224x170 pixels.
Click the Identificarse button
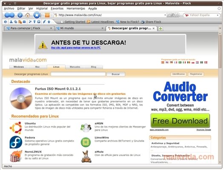(x=178, y=74)
